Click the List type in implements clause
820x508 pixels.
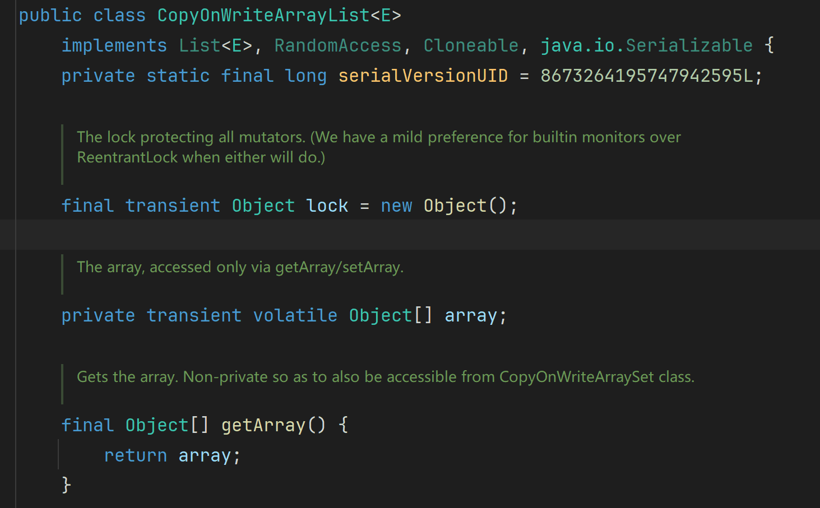click(x=200, y=45)
